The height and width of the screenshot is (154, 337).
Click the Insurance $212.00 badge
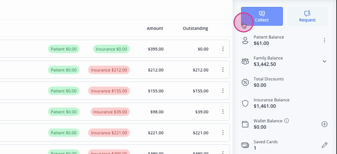[109, 70]
